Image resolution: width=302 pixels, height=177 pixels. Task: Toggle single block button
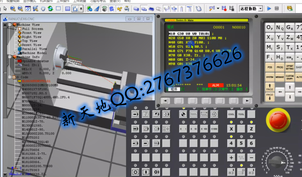coord(135,129)
